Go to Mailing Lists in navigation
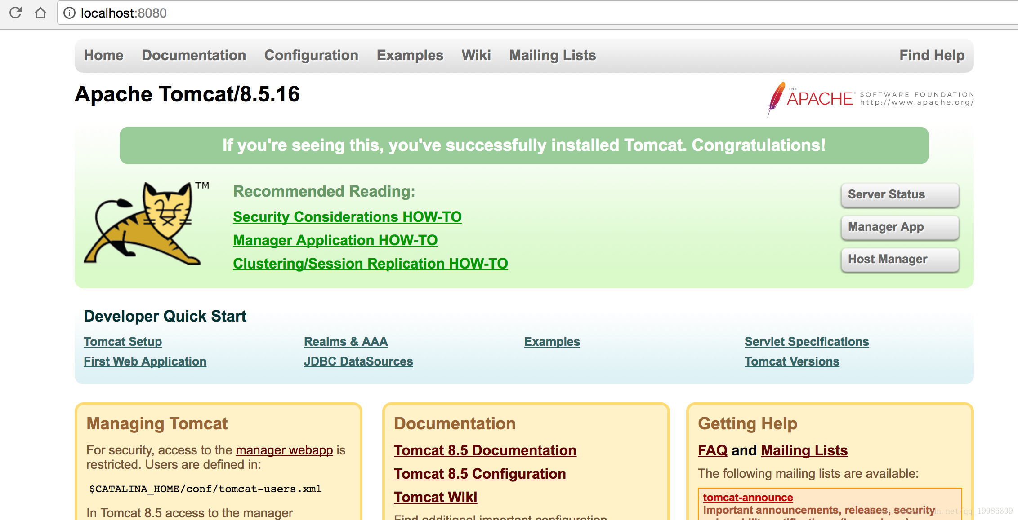Viewport: 1018px width, 520px height. coord(552,55)
